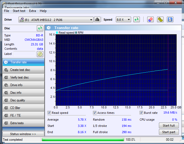184x144 pixels.
Task: Click the Start full button
Action: 169,126
